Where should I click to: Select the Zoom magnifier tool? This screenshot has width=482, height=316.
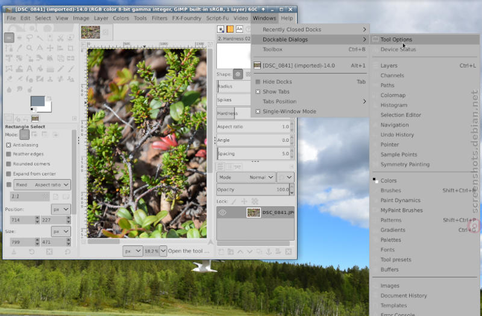(30, 48)
